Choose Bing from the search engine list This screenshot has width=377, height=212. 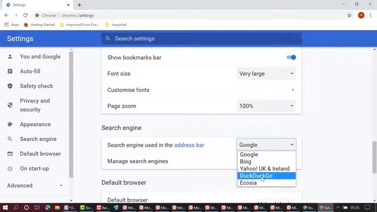266,161
